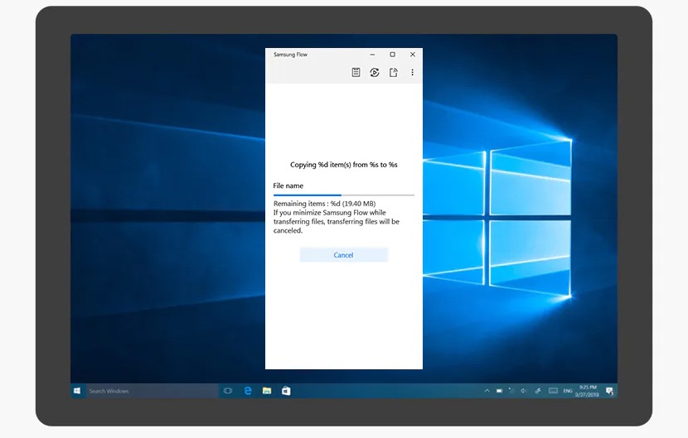Open Microsoft Store from the taskbar
688x438 pixels.
[286, 391]
